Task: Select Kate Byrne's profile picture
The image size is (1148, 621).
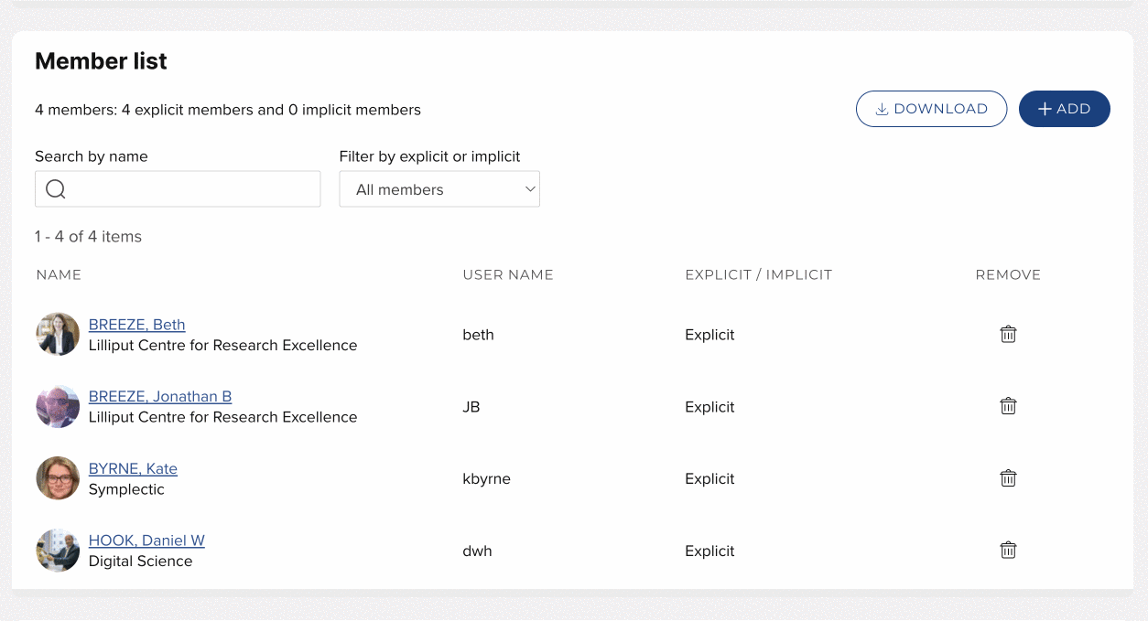Action: [58, 478]
